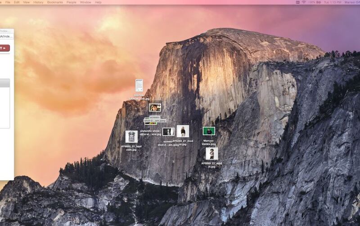Click the browser address bar
The image size is (360, 226).
click(x=6, y=36)
